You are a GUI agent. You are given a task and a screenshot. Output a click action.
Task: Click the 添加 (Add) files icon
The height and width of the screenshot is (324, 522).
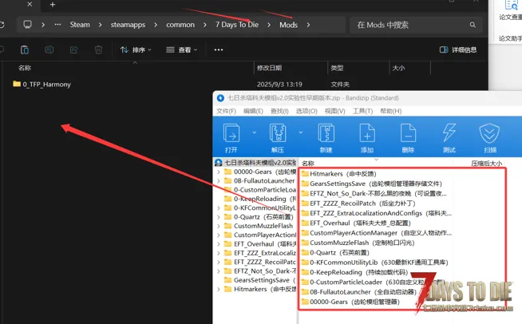pos(366,137)
